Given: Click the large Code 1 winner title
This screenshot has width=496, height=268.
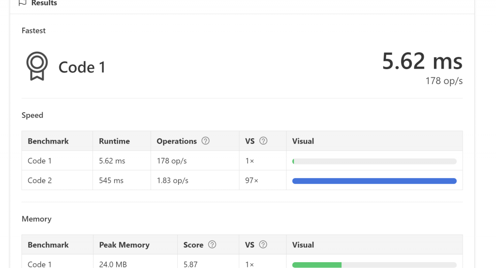Looking at the screenshot, I should pos(82,67).
